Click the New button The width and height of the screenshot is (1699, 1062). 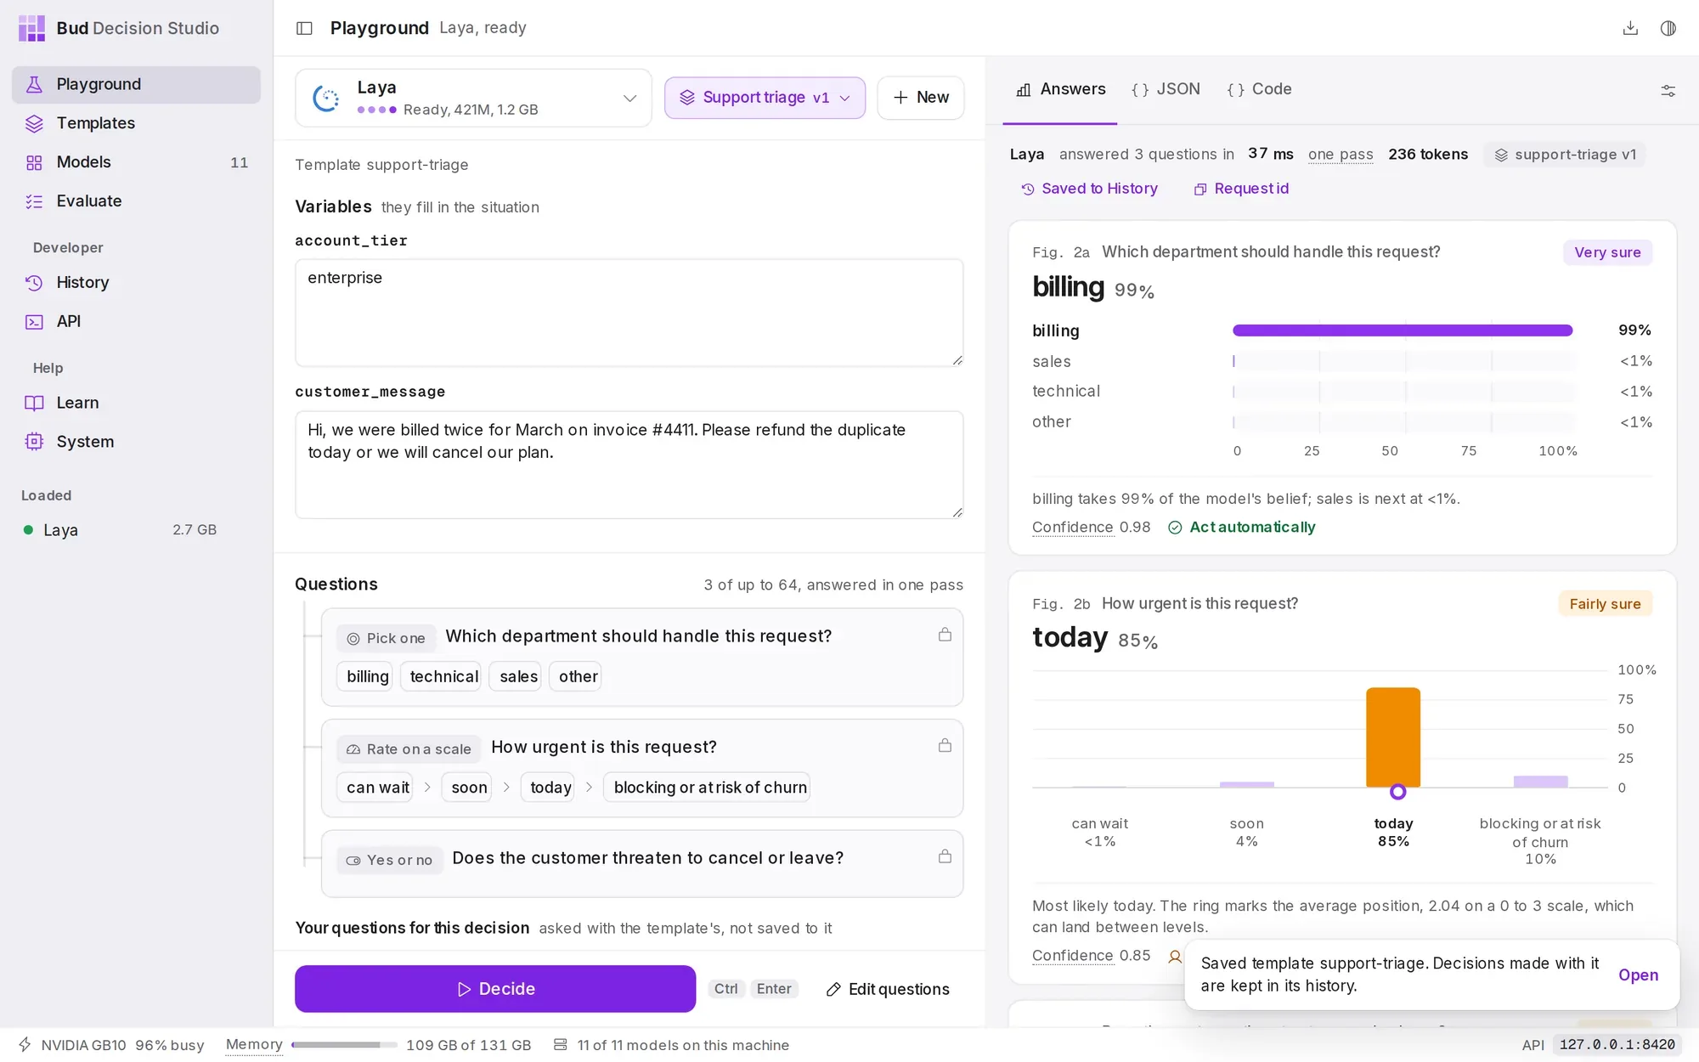coord(921,98)
